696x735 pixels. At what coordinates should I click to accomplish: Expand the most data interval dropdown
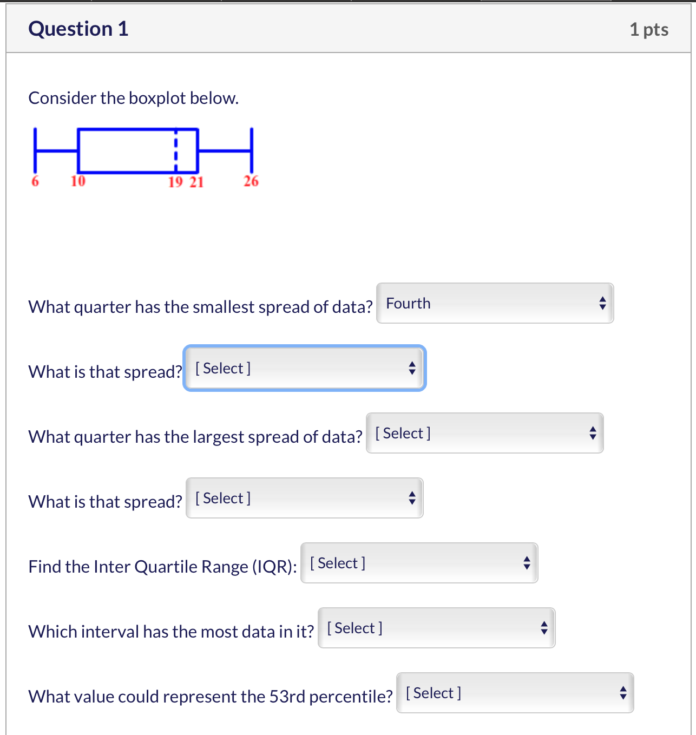pyautogui.click(x=436, y=628)
